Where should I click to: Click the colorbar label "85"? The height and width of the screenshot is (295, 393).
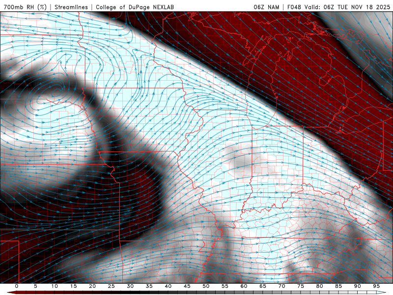[338, 286]
